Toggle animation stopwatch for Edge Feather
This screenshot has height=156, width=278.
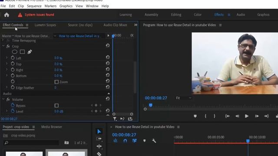pyautogui.click(x=13, y=88)
